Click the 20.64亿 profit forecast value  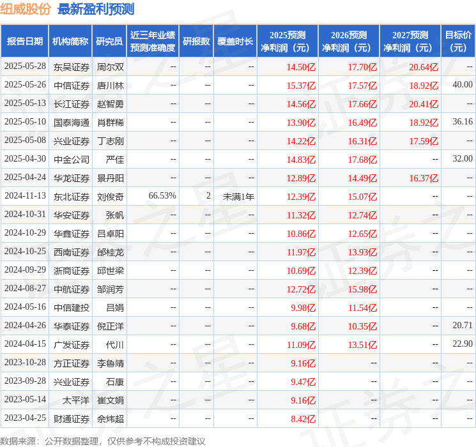point(424,66)
